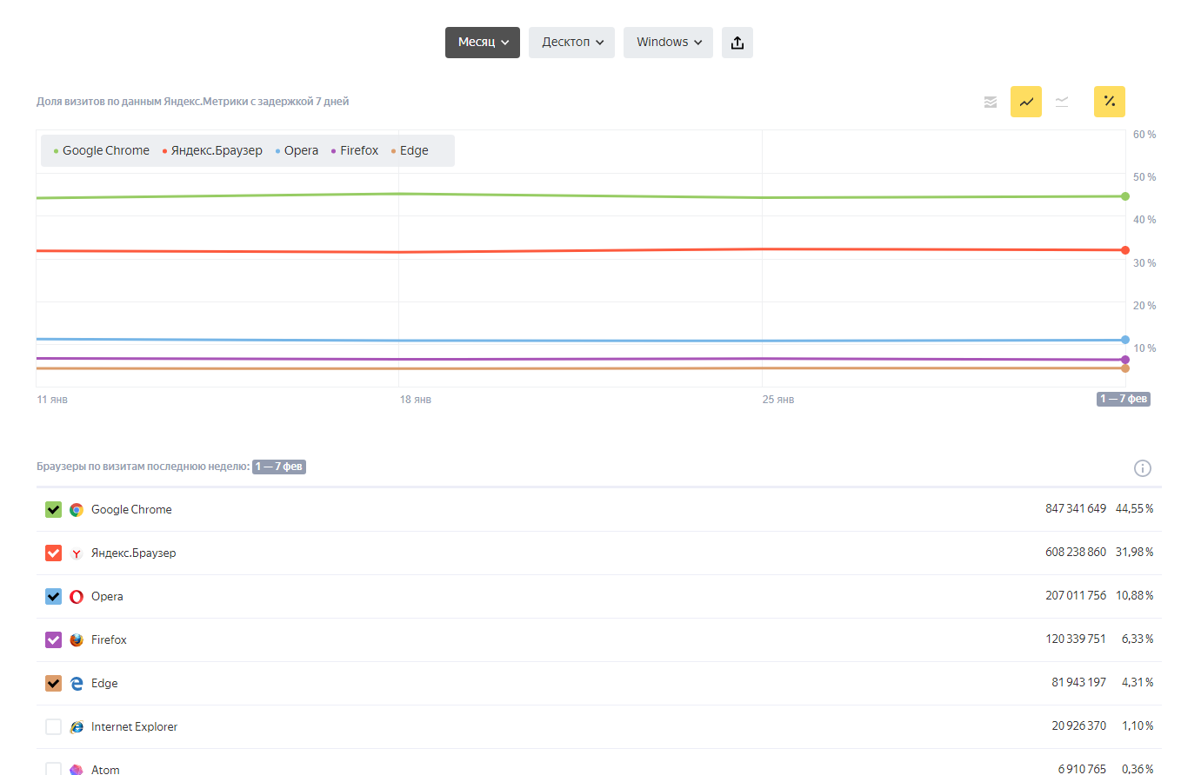Click the Internet Explorer row name

click(x=134, y=727)
